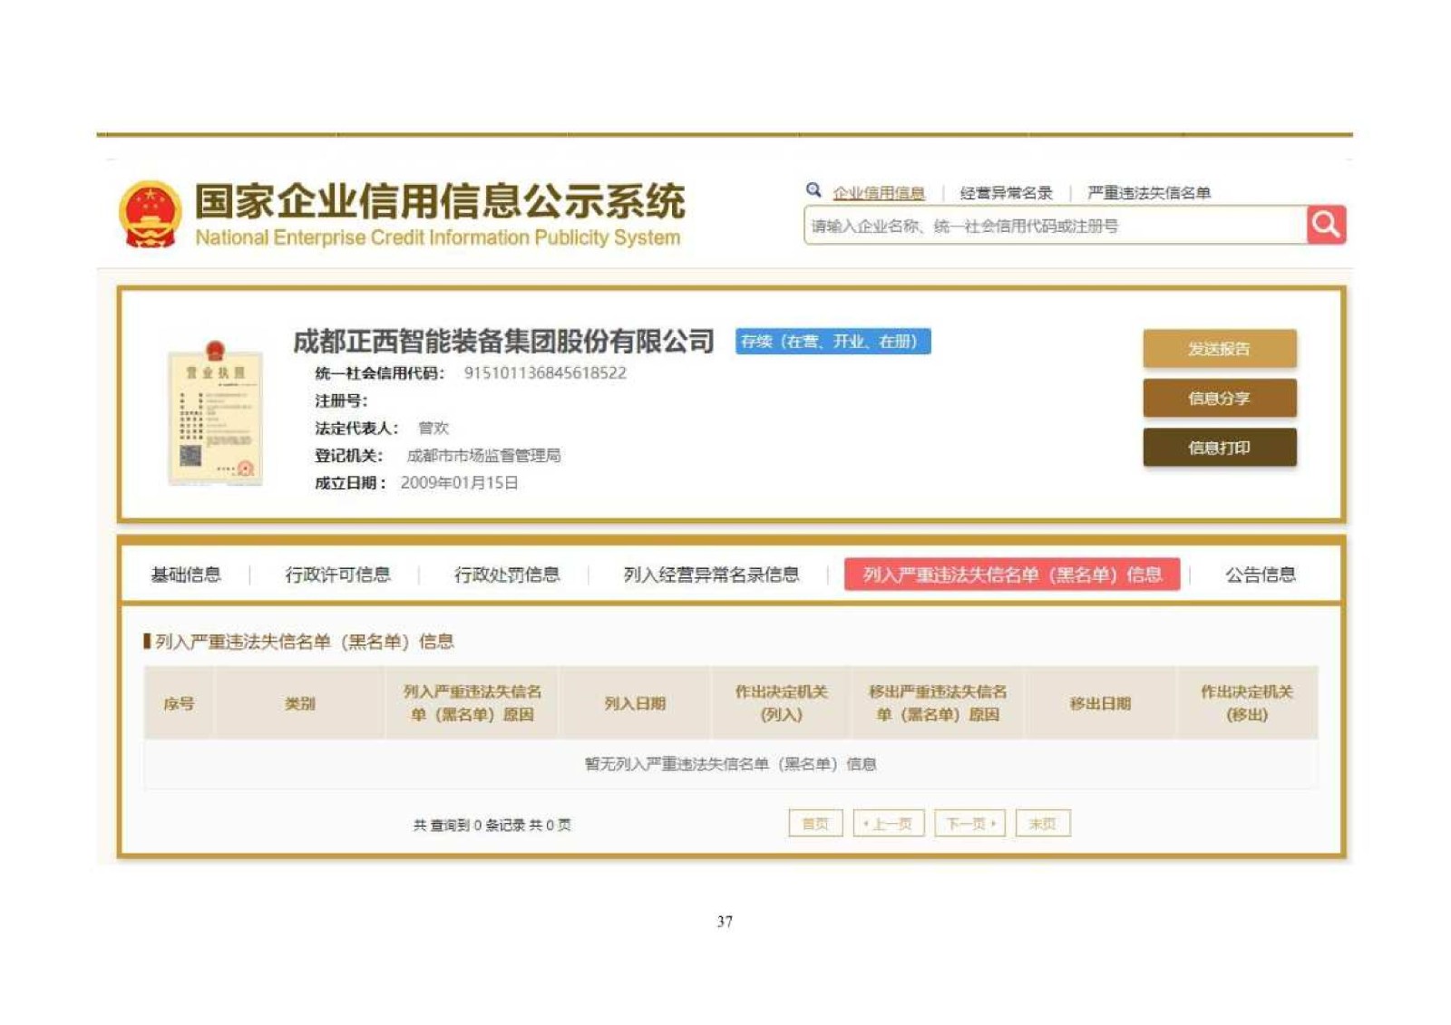1451x1025 pixels.
Task: Click the 信息分享 button
Action: pos(1219,398)
